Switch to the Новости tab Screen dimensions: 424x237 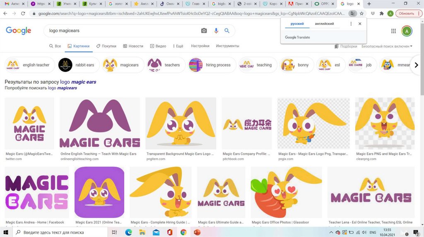tap(133, 46)
